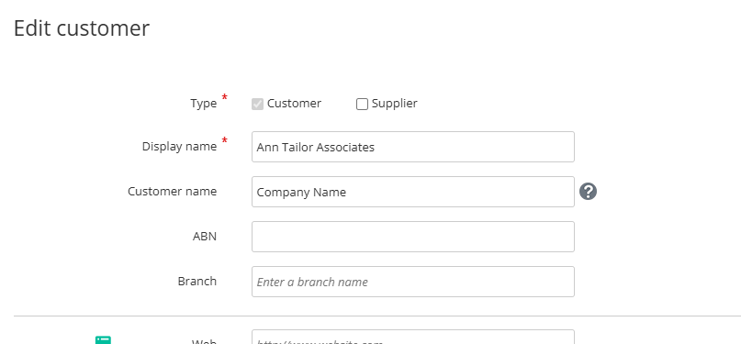Viewport: 741px width, 344px height.
Task: Click the Customer checkbox label text
Action: click(294, 104)
